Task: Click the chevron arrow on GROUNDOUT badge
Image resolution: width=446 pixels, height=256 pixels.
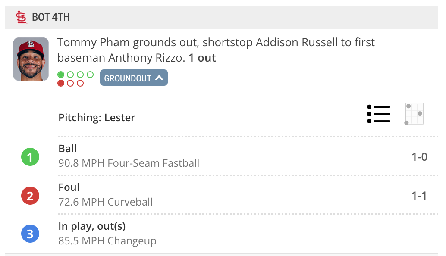Action: tap(159, 78)
